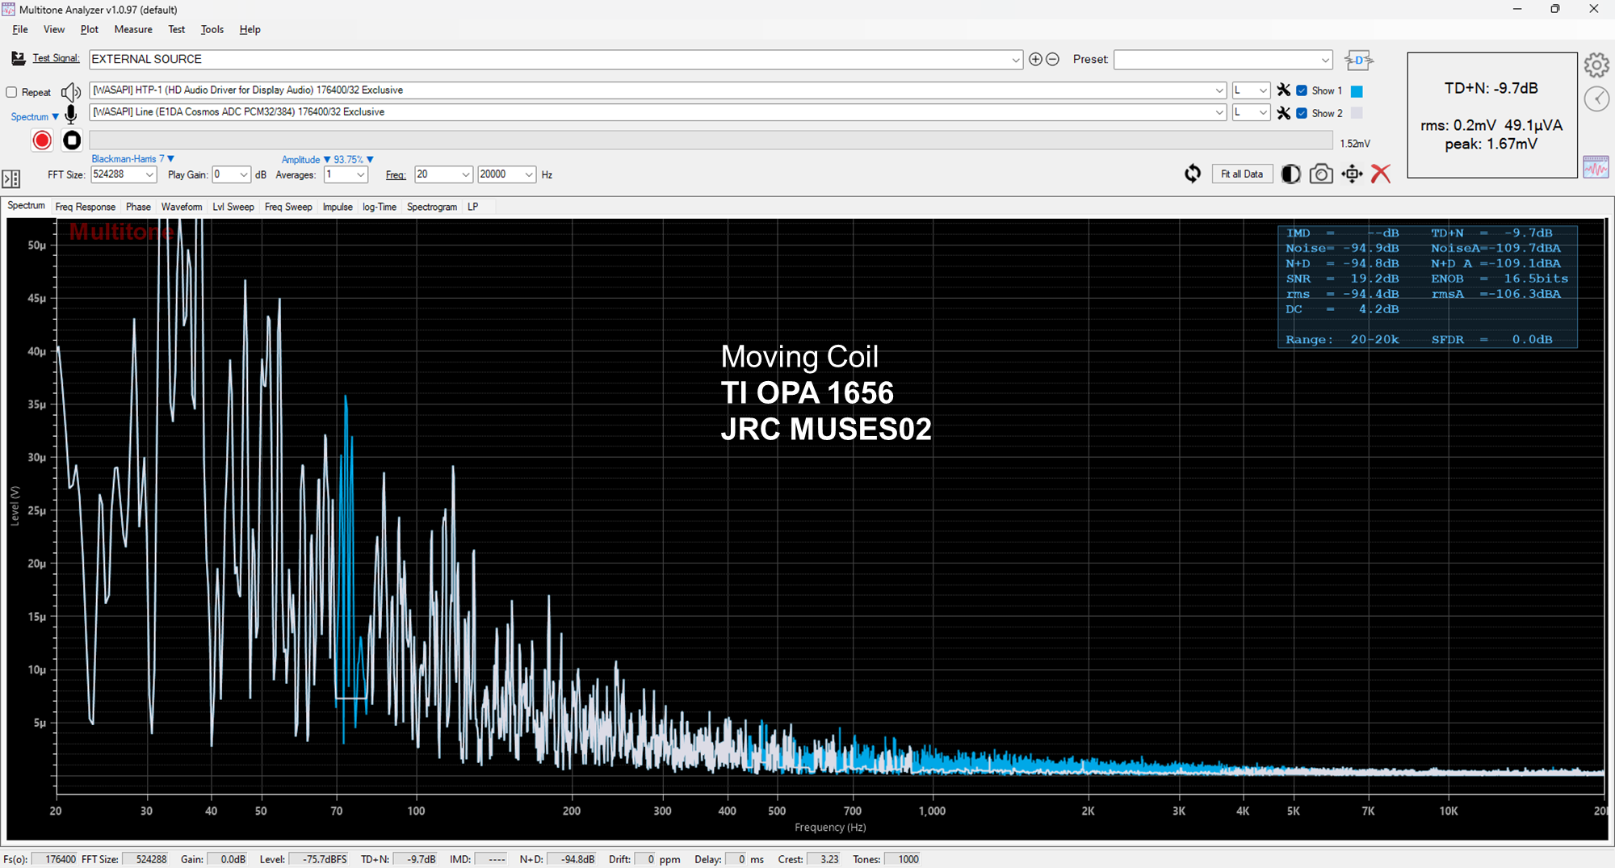The image size is (1615, 868).
Task: Click the Test Signal label link
Action: pyautogui.click(x=56, y=58)
